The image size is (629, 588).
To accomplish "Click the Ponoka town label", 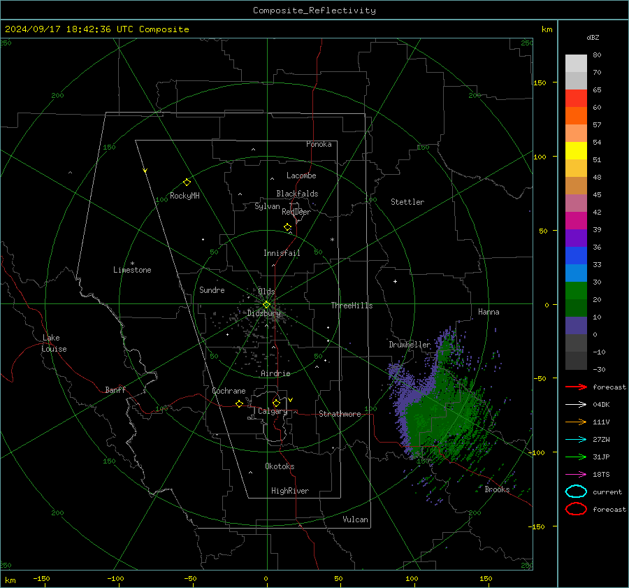I will click(319, 144).
